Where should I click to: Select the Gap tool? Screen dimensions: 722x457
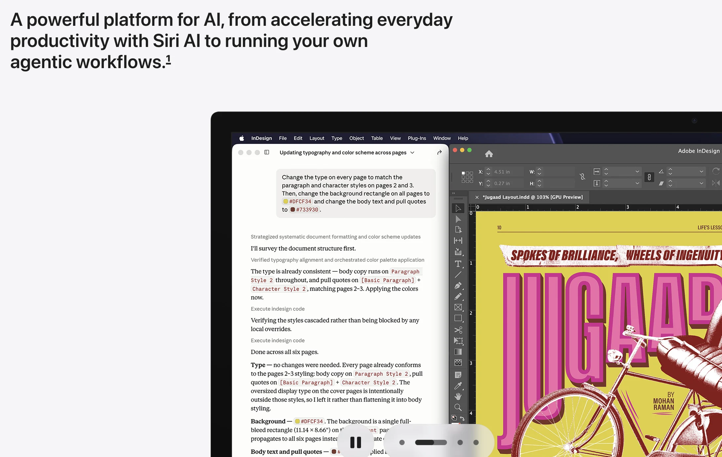point(458,241)
